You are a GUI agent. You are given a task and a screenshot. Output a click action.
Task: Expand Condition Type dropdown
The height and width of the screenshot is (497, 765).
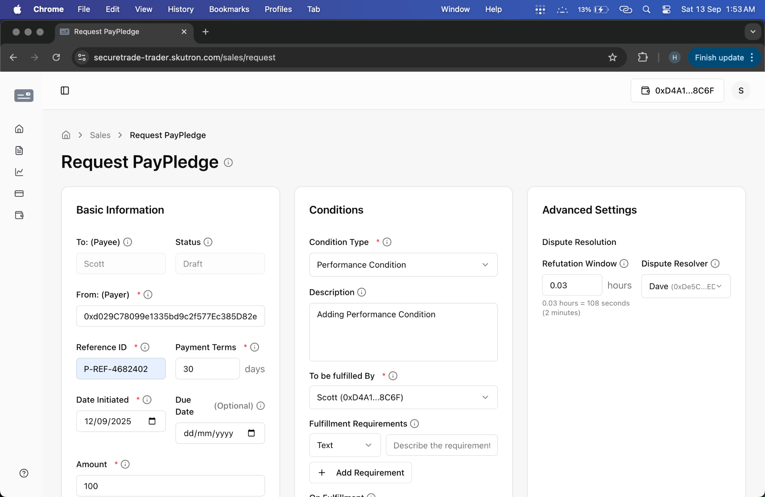[403, 265]
